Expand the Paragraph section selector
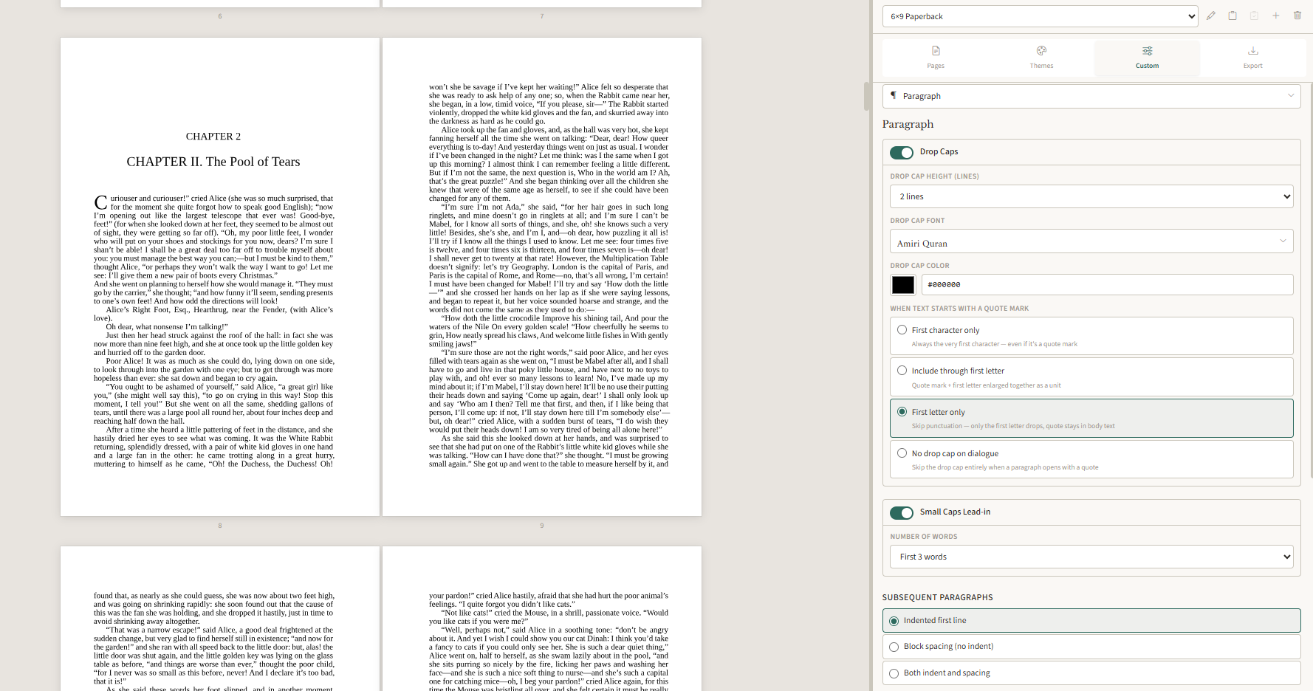 tap(1091, 96)
